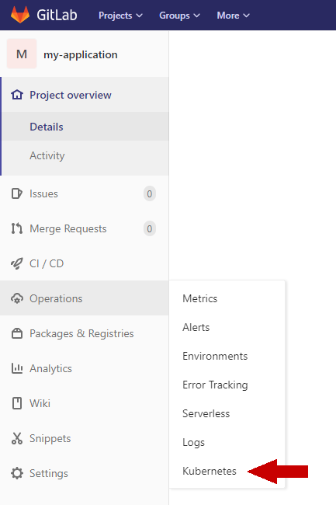Image resolution: width=336 pixels, height=505 pixels.
Task: Click the CI / CD rocket icon
Action: pyautogui.click(x=17, y=263)
